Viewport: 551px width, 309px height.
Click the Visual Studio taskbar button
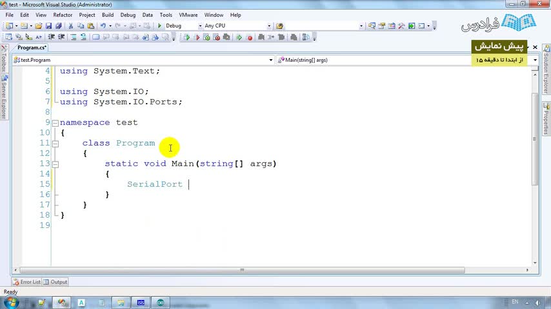62,303
